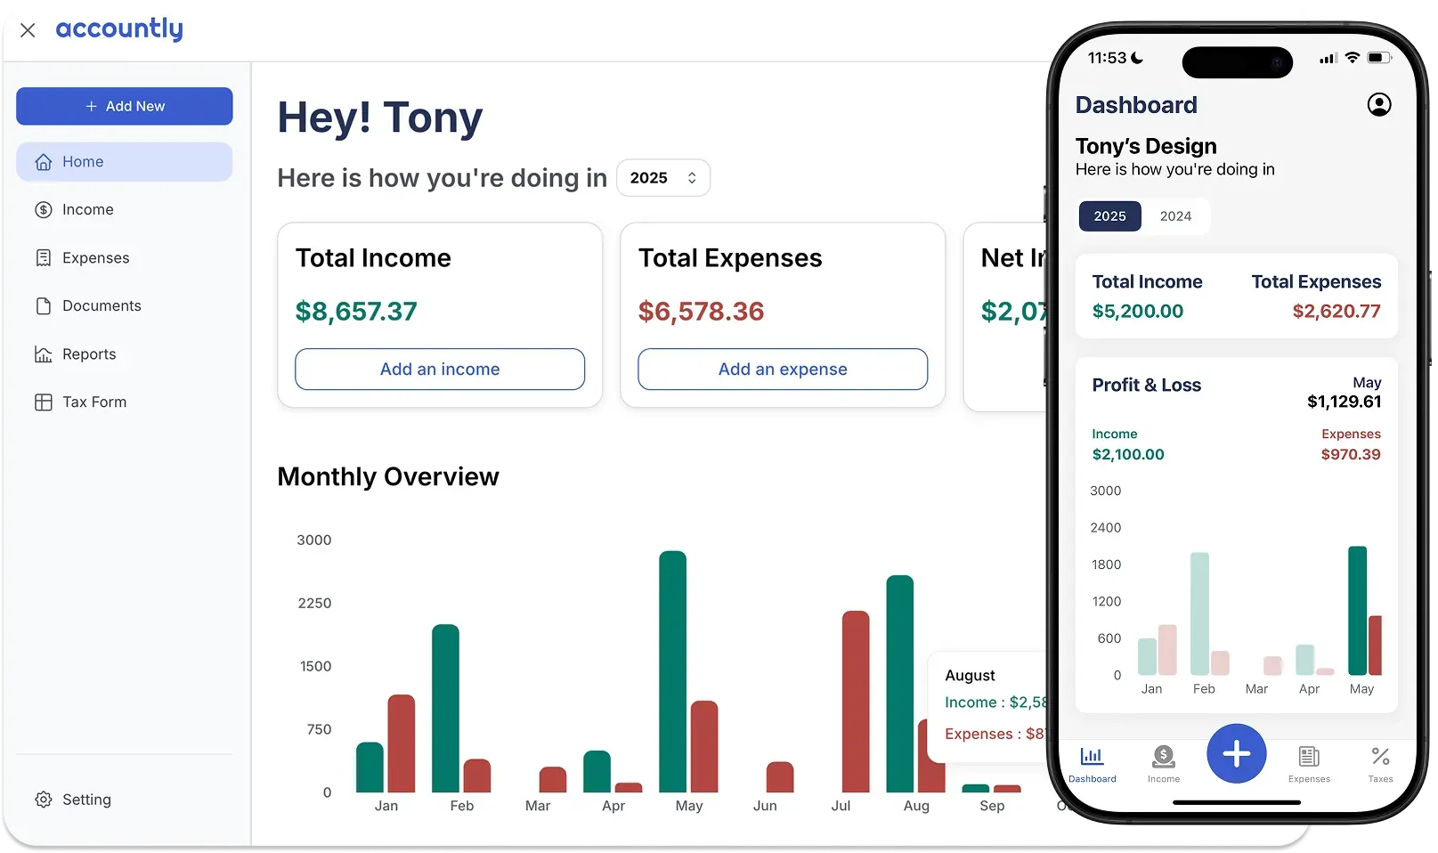Open the user profile icon on phone dashboard
Image resolution: width=1438 pixels, height=853 pixels.
[1379, 104]
